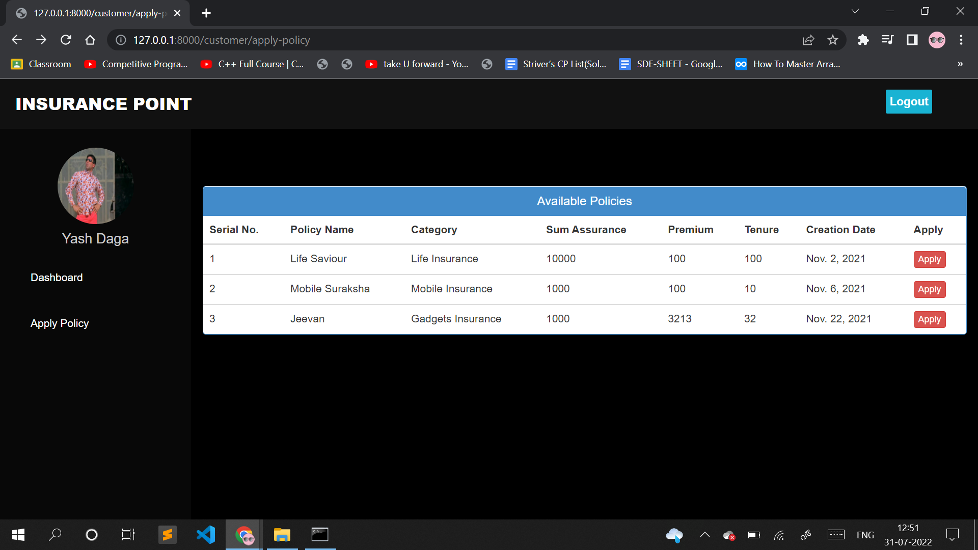Open Visual Studio Code from the taskbar
This screenshot has height=550, width=978.
click(206, 535)
